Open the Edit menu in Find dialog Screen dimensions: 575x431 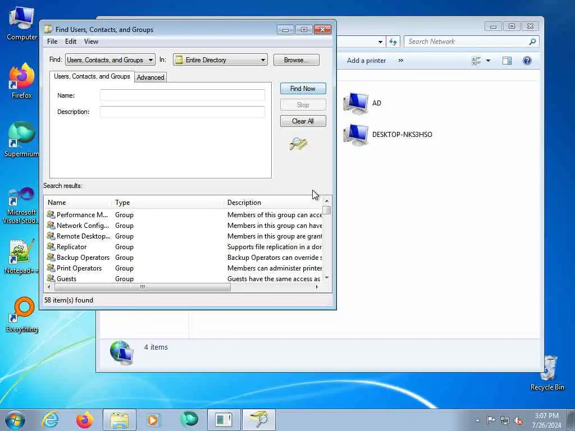(70, 42)
